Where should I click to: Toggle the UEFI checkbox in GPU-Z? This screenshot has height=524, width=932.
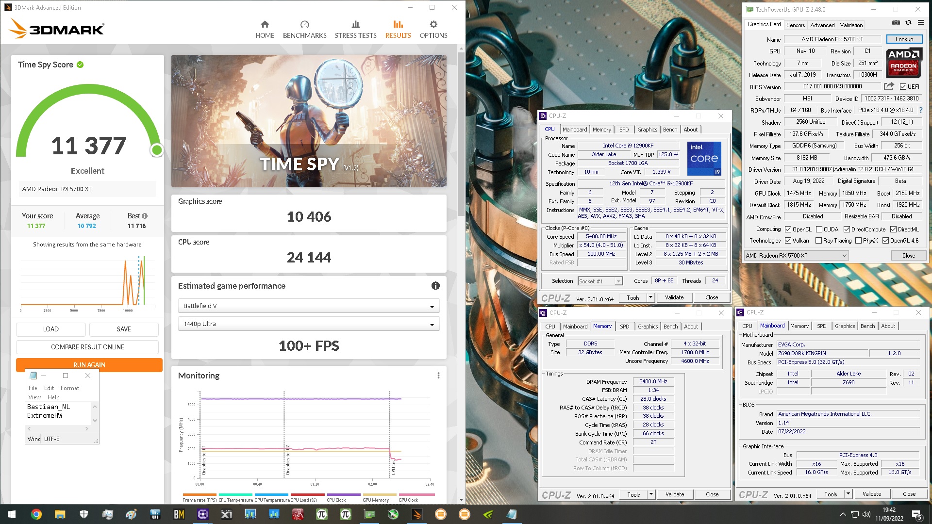coord(903,87)
